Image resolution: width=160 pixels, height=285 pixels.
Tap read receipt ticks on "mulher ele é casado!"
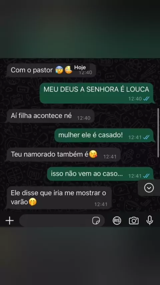146,137
